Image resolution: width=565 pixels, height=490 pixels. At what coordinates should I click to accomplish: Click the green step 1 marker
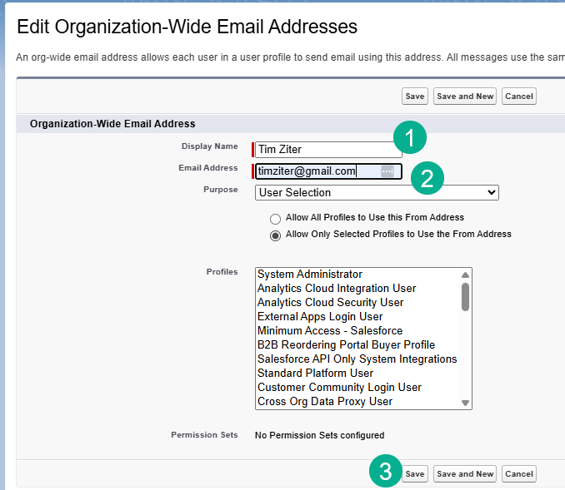(x=410, y=138)
